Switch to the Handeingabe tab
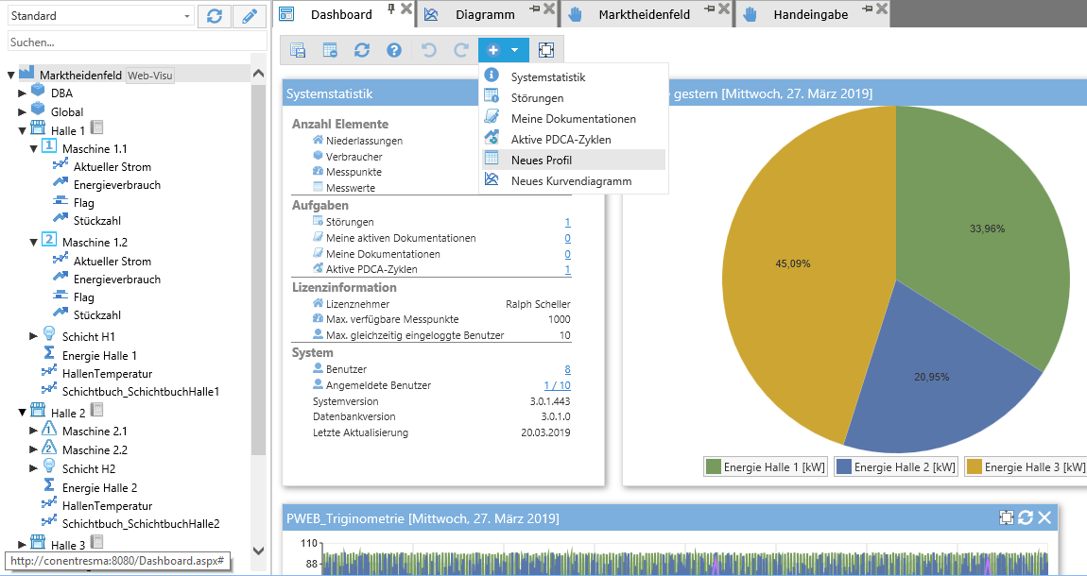The height and width of the screenshot is (576, 1087). 810,14
